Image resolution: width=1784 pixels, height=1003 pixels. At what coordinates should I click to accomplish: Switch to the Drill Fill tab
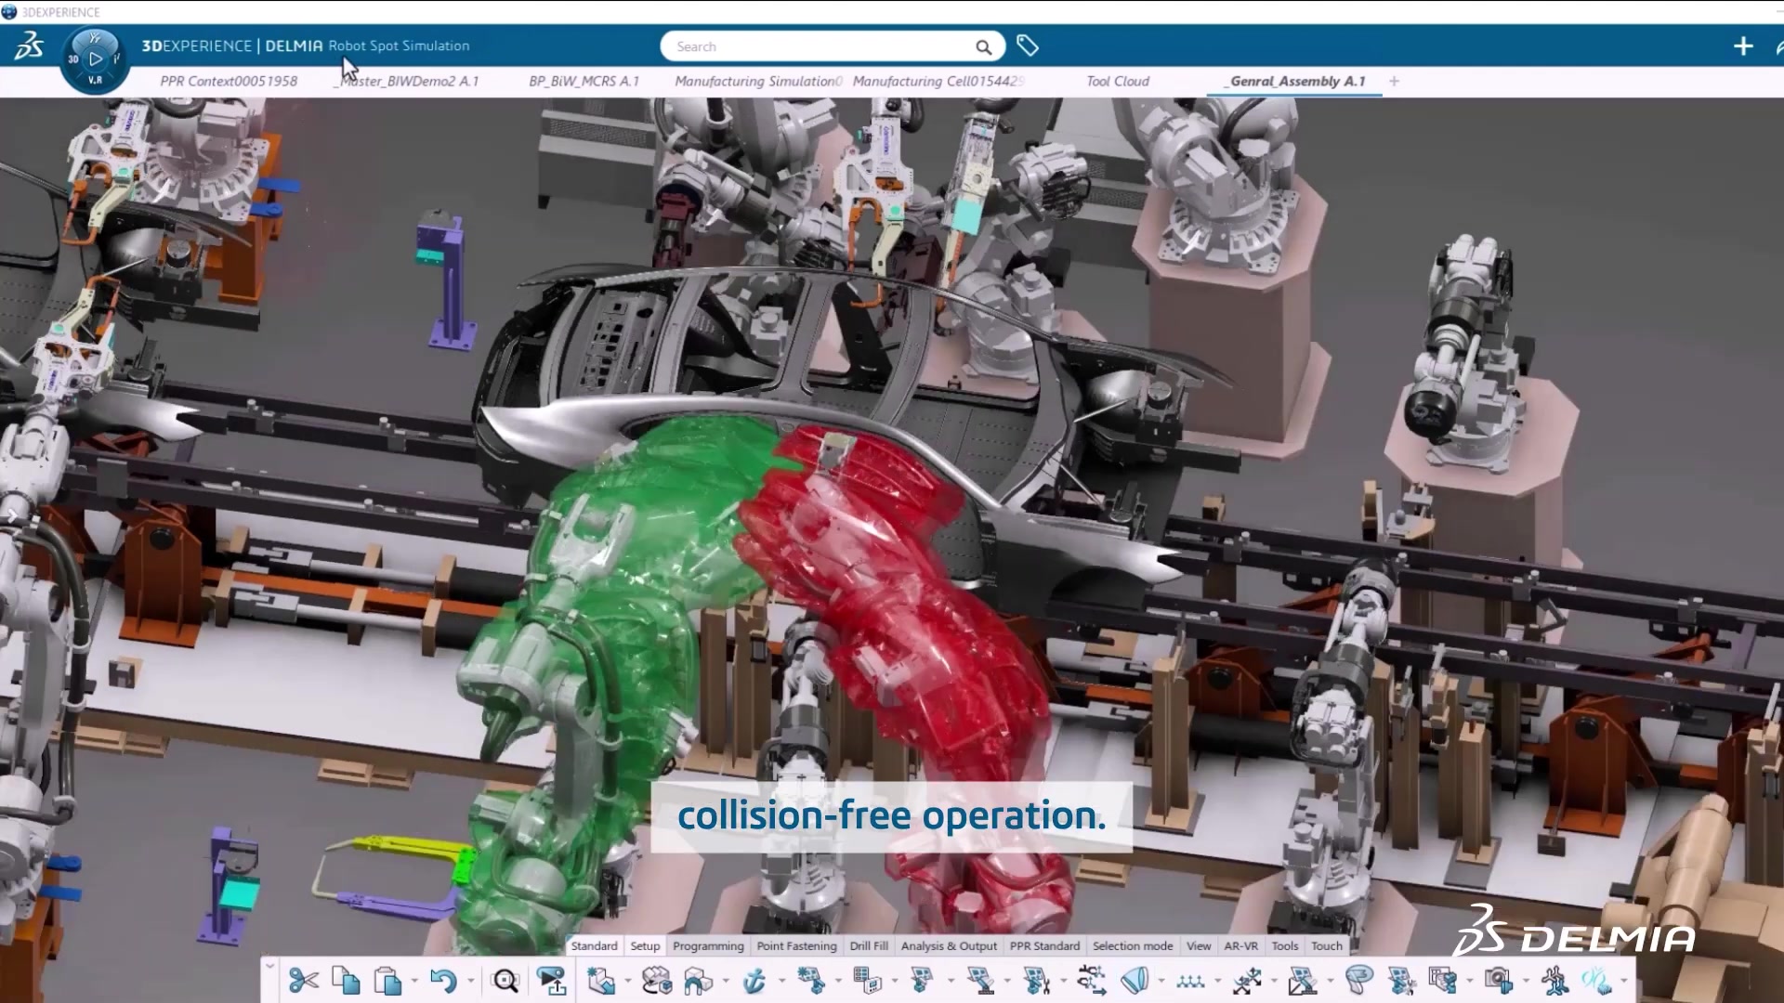coord(869,945)
